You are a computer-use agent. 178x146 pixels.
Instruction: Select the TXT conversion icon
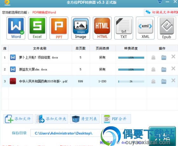pyautogui.click(x=124, y=28)
